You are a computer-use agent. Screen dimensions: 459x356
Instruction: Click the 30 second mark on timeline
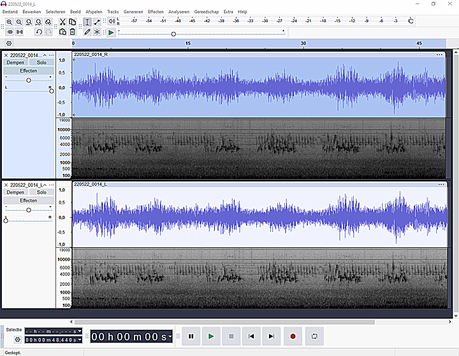303,43
